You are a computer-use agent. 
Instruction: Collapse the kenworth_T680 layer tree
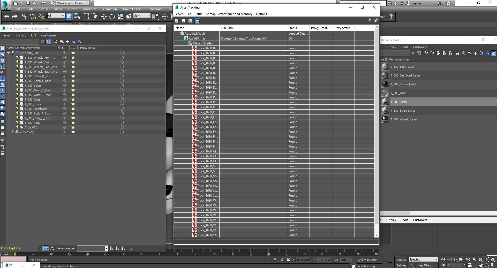[x=9, y=53]
